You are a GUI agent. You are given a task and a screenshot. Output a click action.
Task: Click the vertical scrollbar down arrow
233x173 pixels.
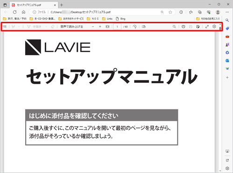(220, 171)
